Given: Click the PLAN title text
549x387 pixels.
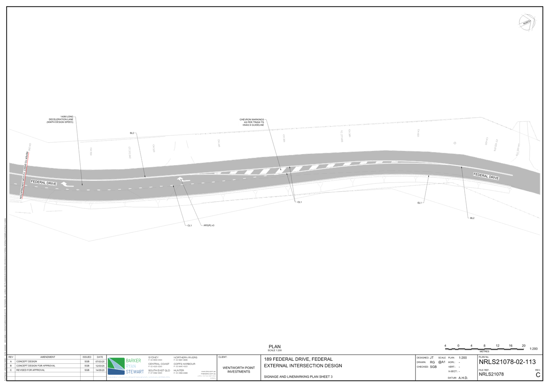Looking at the screenshot, I should point(274,347).
